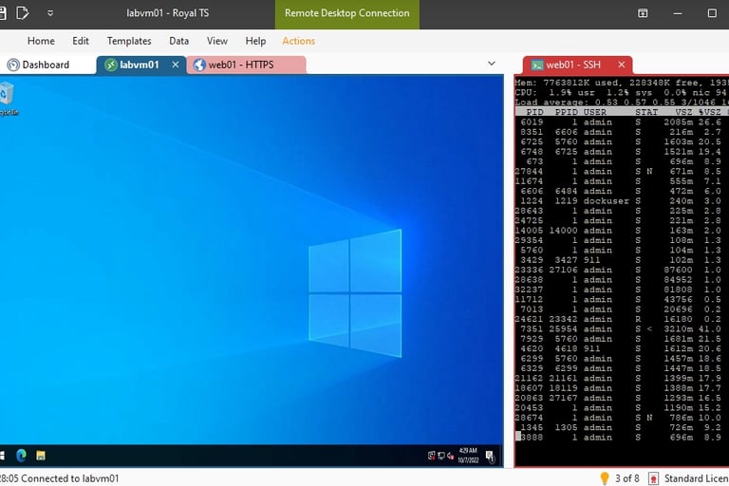Open the Start menu in the remote session
The height and width of the screenshot is (486, 729).
pyautogui.click(x=2, y=456)
